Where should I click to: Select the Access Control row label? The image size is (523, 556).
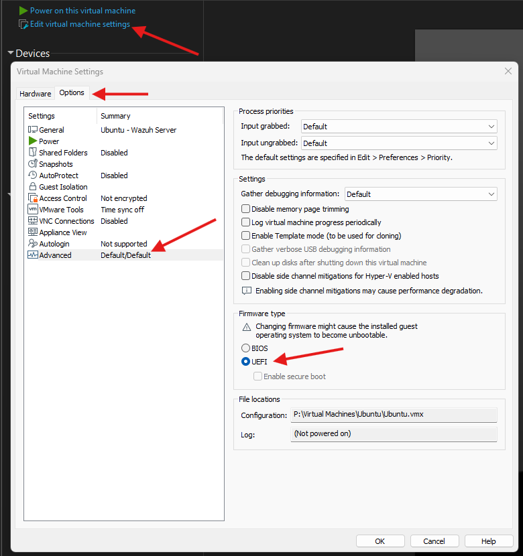click(63, 198)
